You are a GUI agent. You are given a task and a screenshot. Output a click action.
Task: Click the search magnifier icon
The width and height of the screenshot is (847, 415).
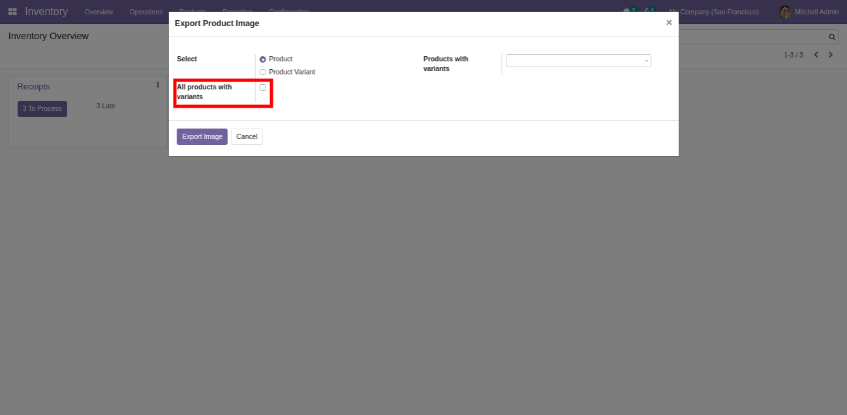tap(832, 37)
